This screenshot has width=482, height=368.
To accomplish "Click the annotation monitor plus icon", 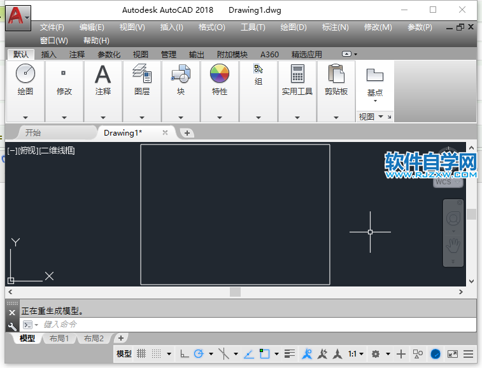I will click(401, 354).
